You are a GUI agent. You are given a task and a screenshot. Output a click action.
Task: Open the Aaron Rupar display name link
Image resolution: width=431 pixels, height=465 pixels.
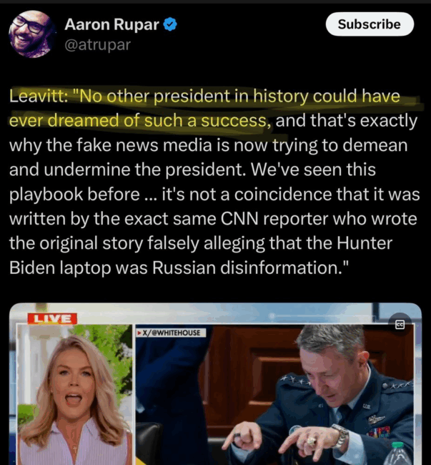tap(112, 24)
